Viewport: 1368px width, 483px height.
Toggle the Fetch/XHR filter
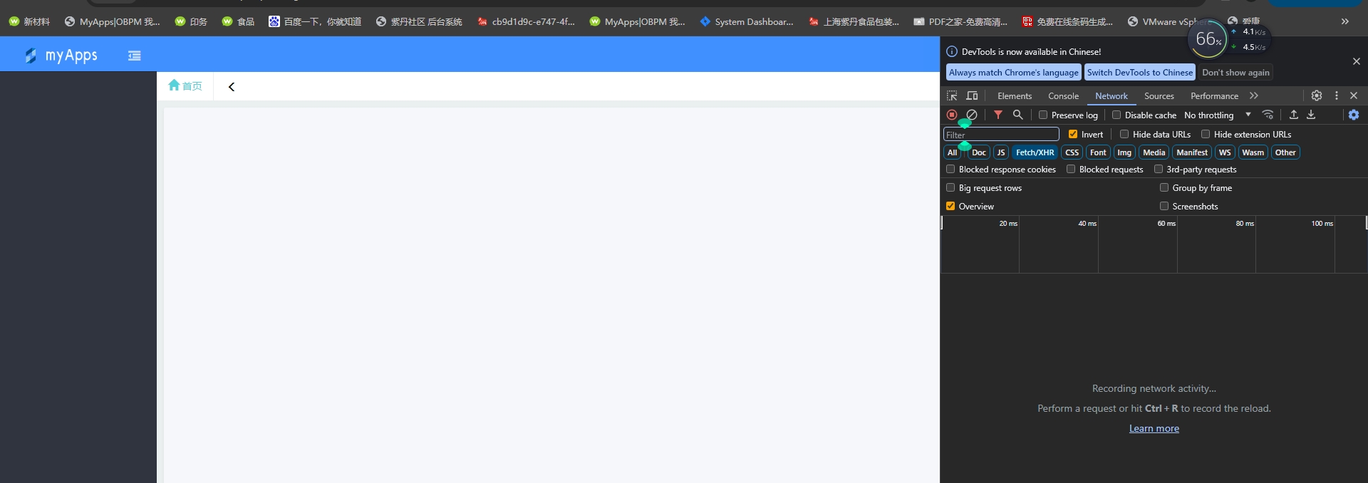click(x=1035, y=152)
